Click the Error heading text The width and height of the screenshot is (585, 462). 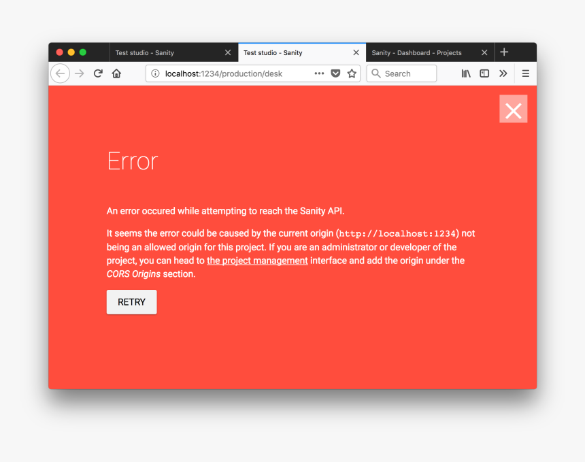click(x=133, y=161)
